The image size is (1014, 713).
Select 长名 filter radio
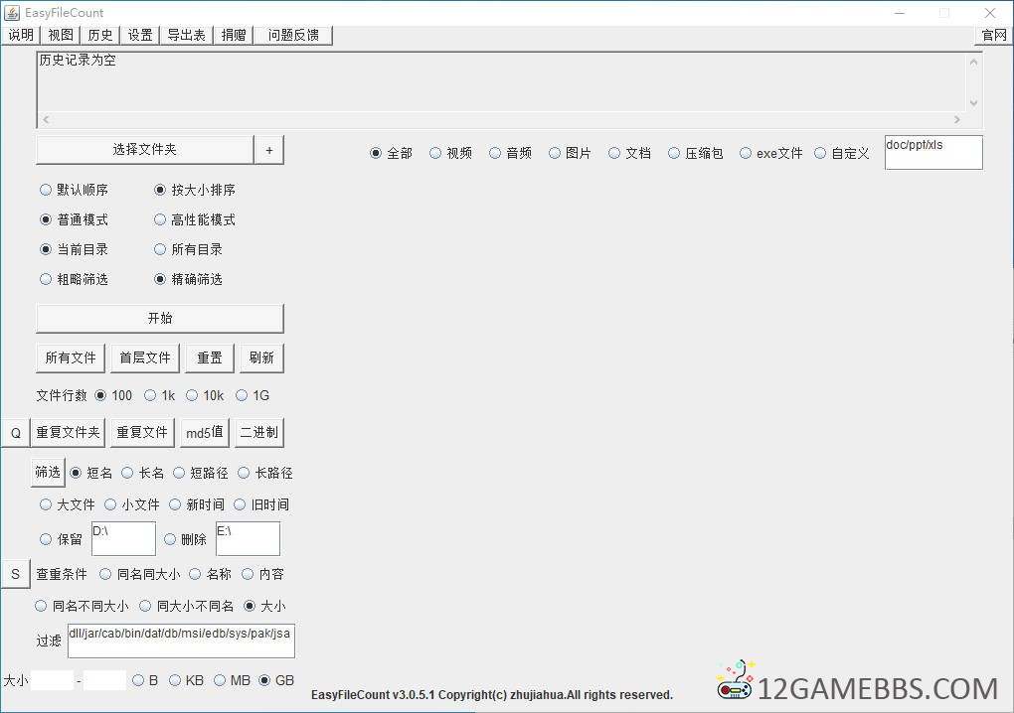(x=143, y=474)
